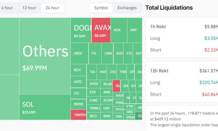Click the 12h Rekt Long amount
218x131 pixels.
(208, 83)
